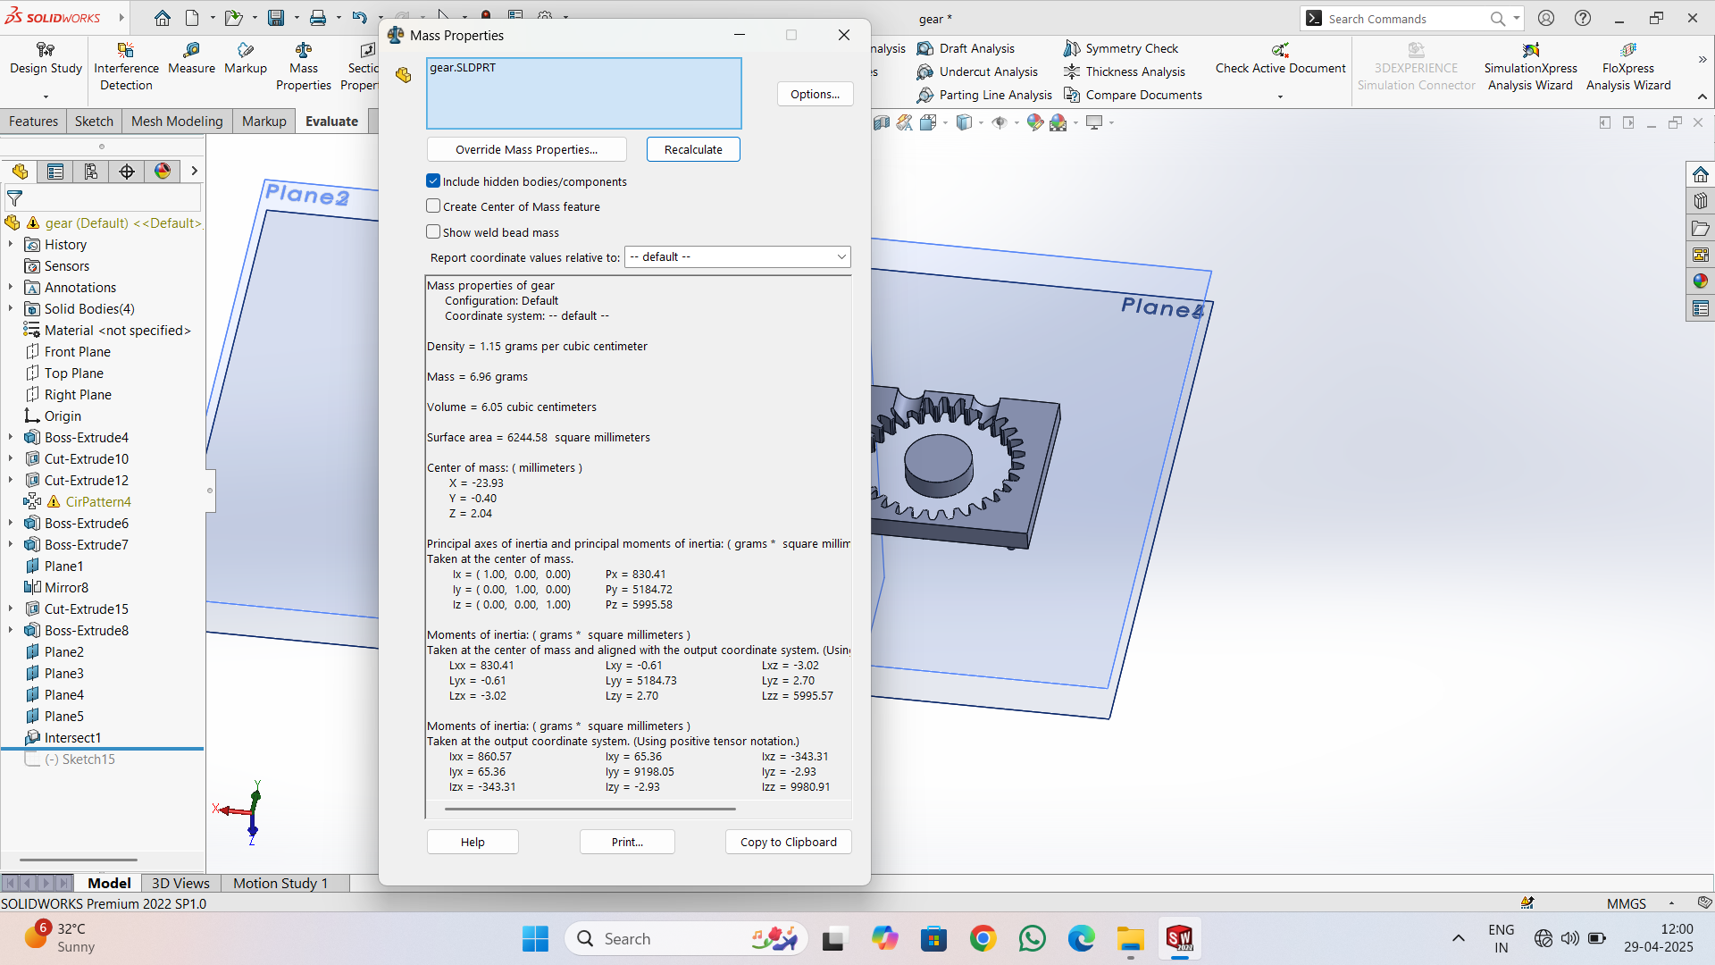This screenshot has width=1715, height=965.
Task: Open the user login account icon
Action: click(x=1546, y=18)
